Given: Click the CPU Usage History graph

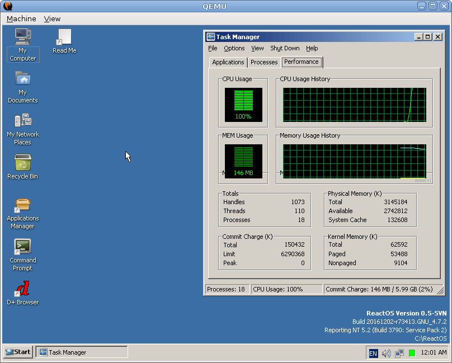Looking at the screenshot, I should (355, 105).
